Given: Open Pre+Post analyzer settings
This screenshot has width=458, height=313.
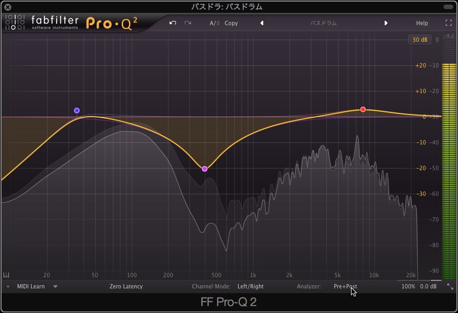Looking at the screenshot, I should pos(345,286).
